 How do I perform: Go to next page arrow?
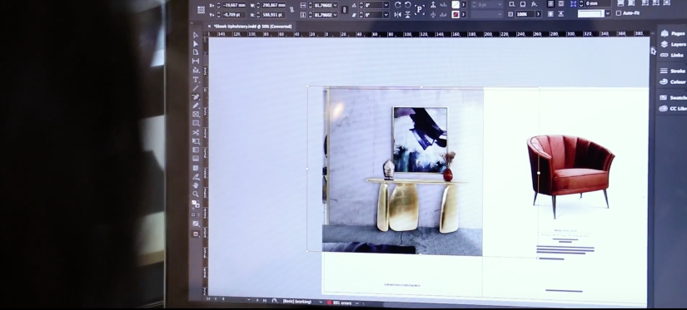point(256,300)
